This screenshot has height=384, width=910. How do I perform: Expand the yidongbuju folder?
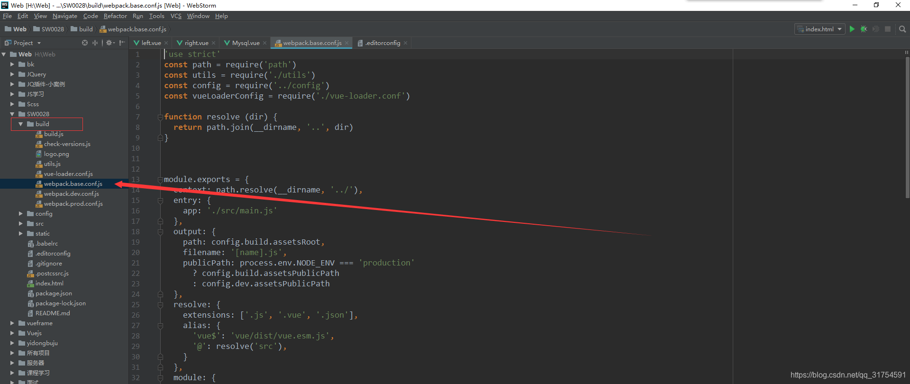click(12, 343)
